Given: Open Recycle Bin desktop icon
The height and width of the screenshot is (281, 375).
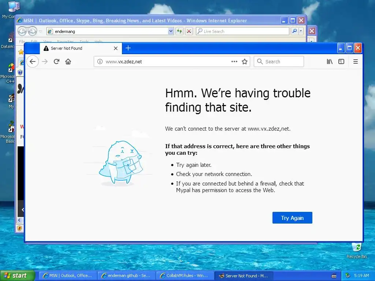Looking at the screenshot, I should pyautogui.click(x=357, y=250).
